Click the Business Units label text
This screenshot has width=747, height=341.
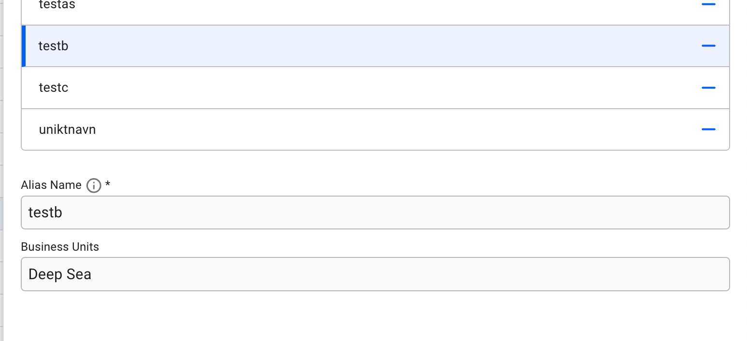coord(60,247)
